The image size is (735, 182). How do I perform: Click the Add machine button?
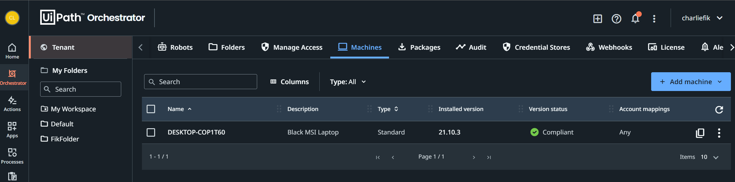[x=690, y=82]
